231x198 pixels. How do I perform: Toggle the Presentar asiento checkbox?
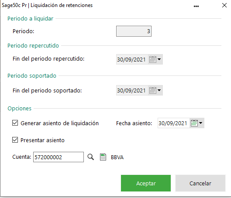tap(15, 140)
